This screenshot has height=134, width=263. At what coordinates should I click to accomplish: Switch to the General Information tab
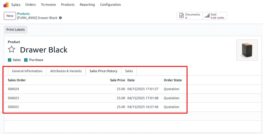click(27, 71)
